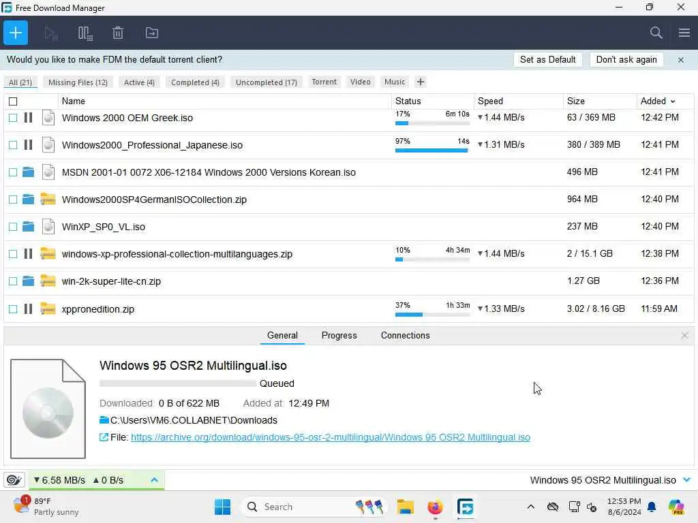This screenshot has height=523, width=698.
Task: Check the xppronedition.zip checkbox
Action: [x=13, y=308]
